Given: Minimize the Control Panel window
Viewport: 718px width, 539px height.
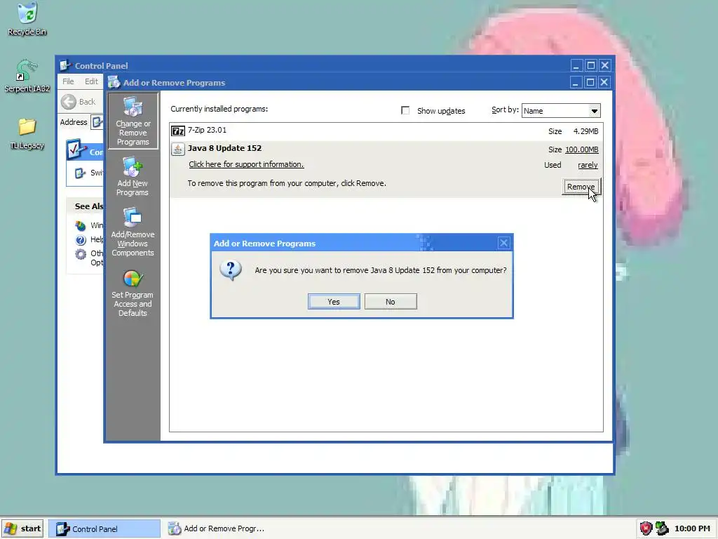Looking at the screenshot, I should 576,65.
